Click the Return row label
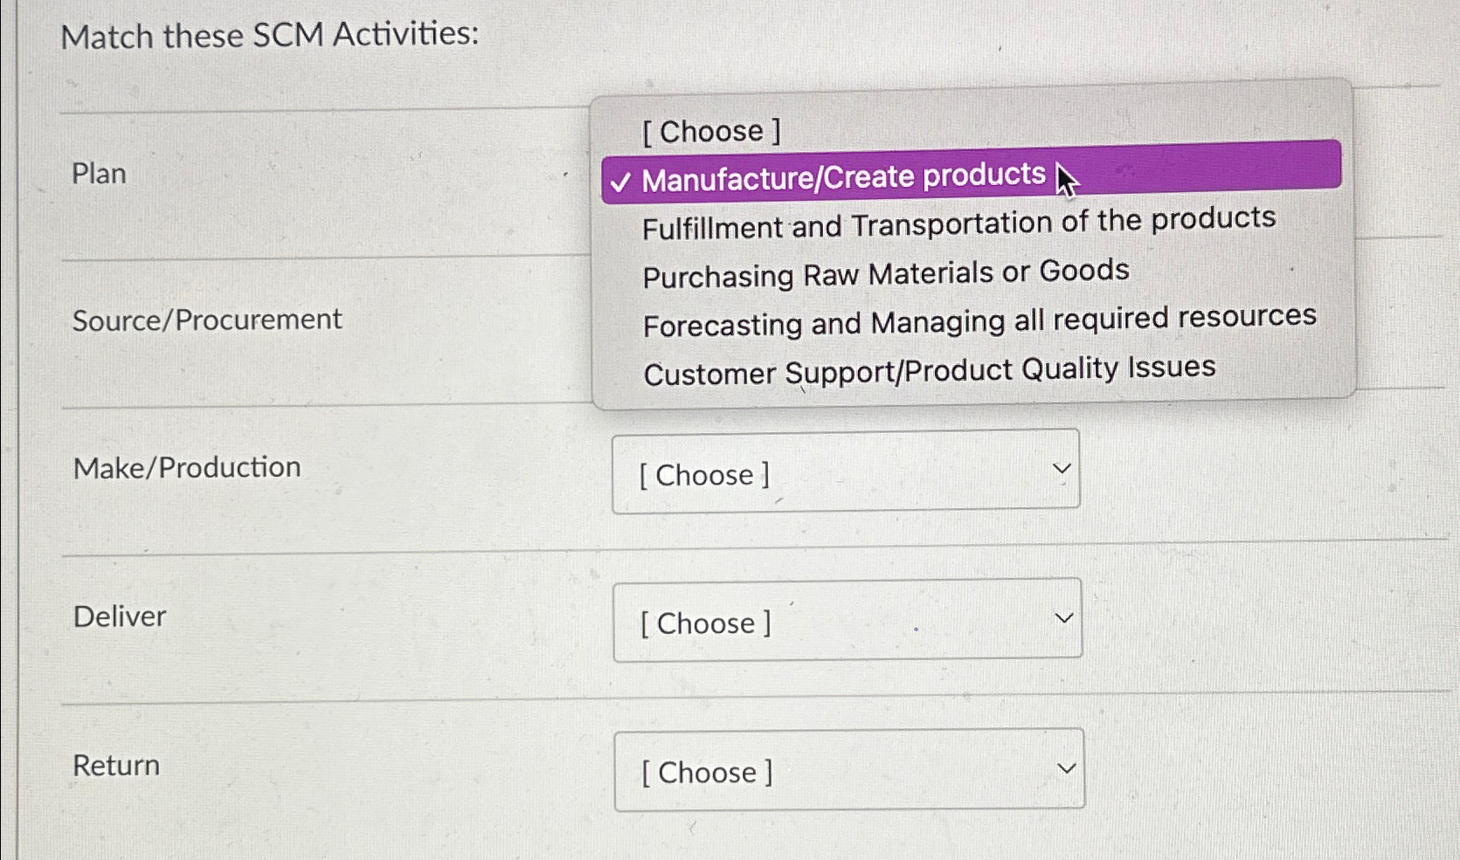Image resolution: width=1460 pixels, height=860 pixels. (x=115, y=765)
